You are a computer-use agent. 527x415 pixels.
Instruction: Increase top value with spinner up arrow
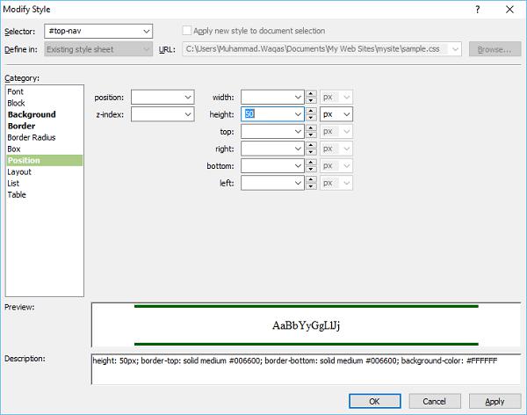point(311,128)
